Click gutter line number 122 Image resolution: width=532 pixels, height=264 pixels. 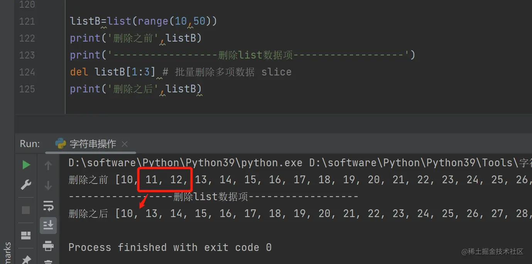[x=27, y=38]
